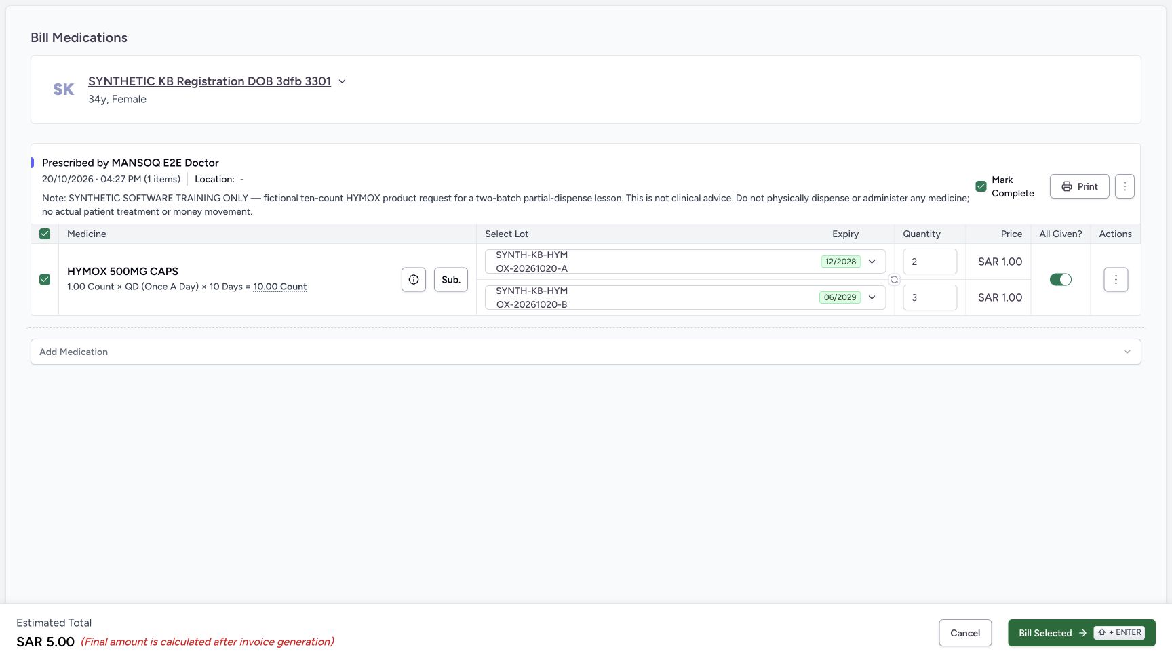Uncheck the HYMOX 500MG CAPS row checkbox
The width and height of the screenshot is (1172, 662).
click(x=45, y=279)
